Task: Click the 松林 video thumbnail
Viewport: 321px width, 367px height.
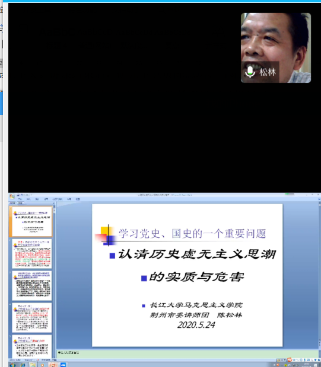Action: pyautogui.click(x=276, y=48)
